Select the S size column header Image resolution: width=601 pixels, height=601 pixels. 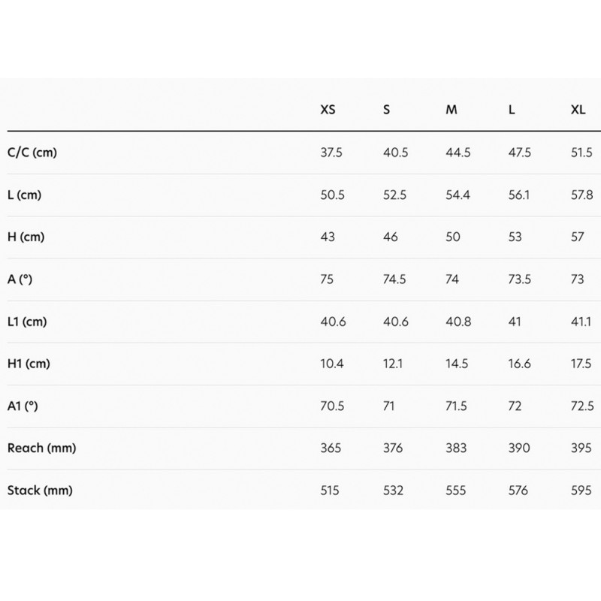pos(386,110)
